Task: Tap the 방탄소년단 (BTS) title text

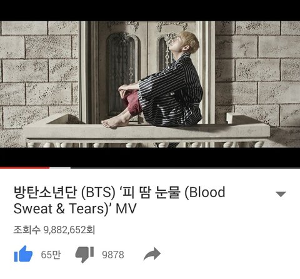Action: [64, 192]
